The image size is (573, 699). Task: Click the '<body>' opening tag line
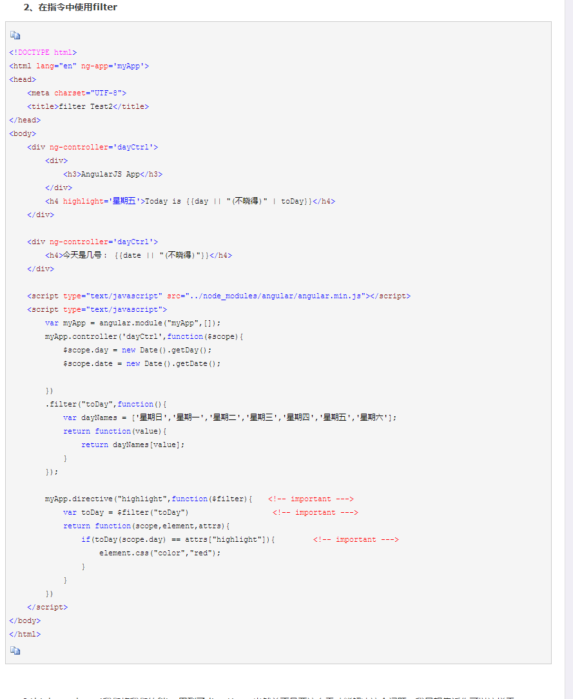(23, 134)
